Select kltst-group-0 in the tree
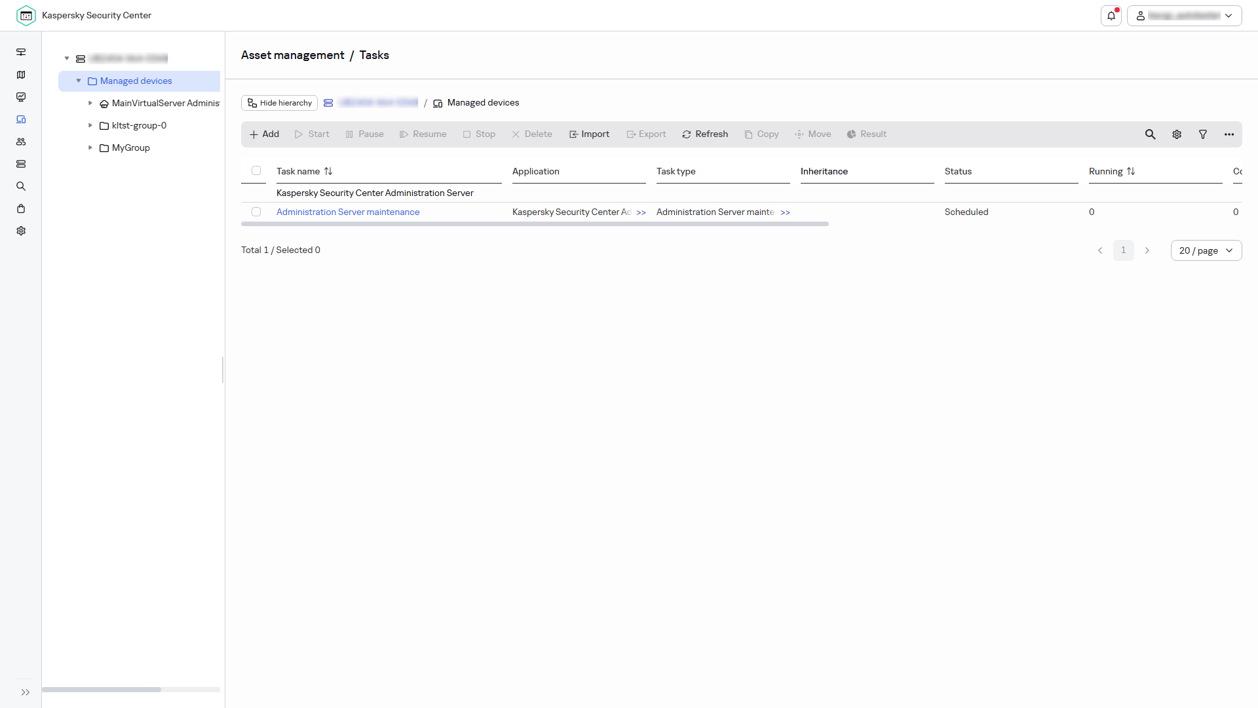Screen dimensions: 1258x708 coord(139,125)
